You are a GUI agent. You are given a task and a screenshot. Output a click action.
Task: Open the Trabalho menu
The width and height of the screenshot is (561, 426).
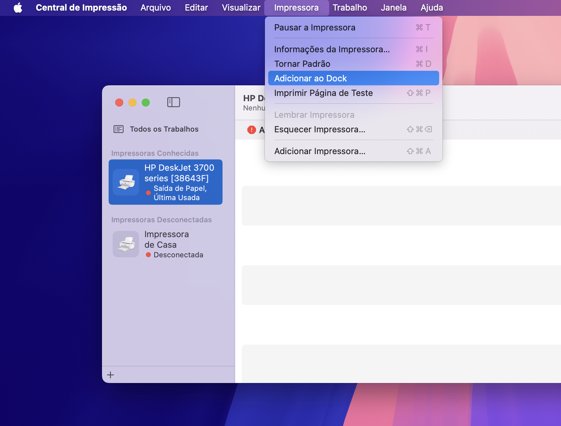pos(350,8)
